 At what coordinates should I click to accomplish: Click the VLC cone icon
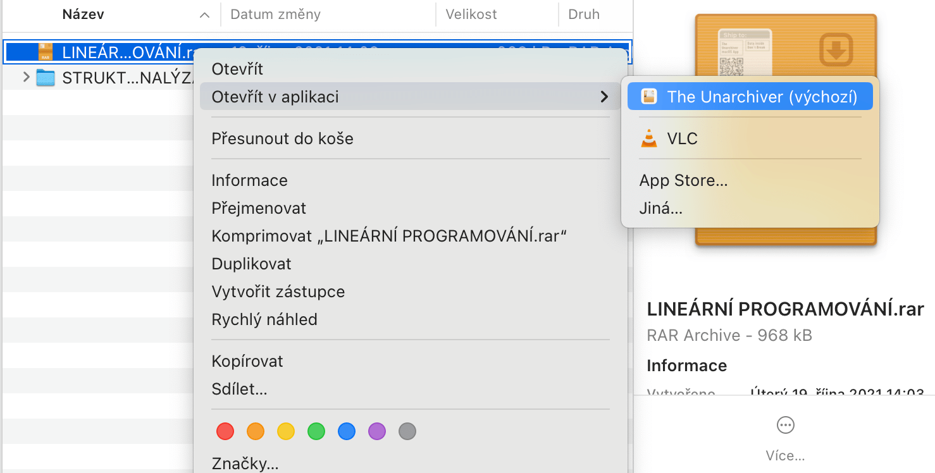click(x=649, y=138)
